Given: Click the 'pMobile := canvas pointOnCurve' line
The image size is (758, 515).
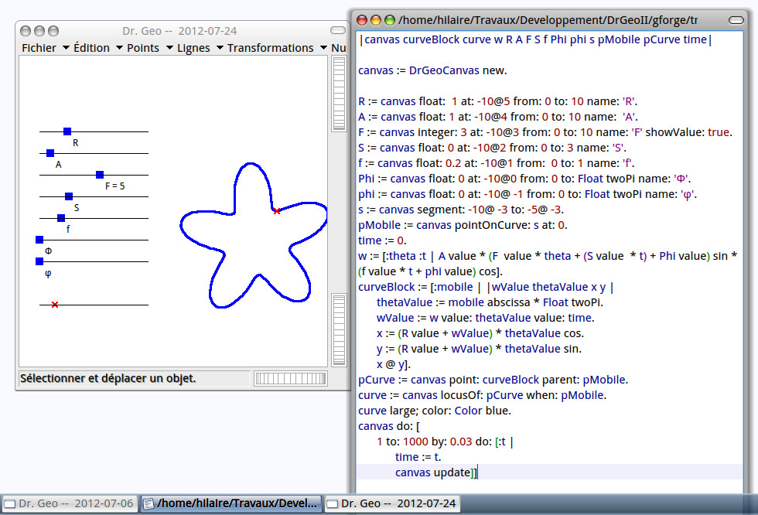Looking at the screenshot, I should coord(463,225).
